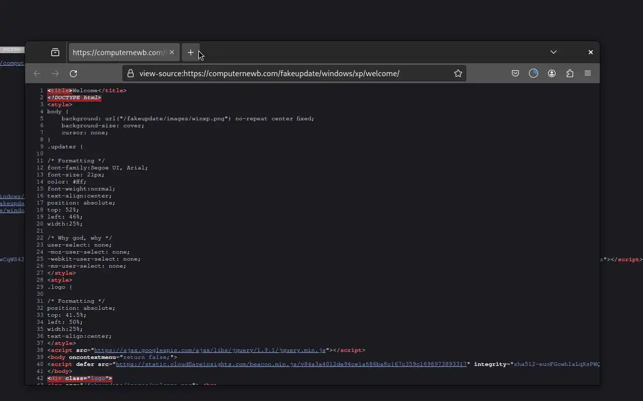Click the '.updater {' selector line
This screenshot has width=643, height=401.
[65, 147]
